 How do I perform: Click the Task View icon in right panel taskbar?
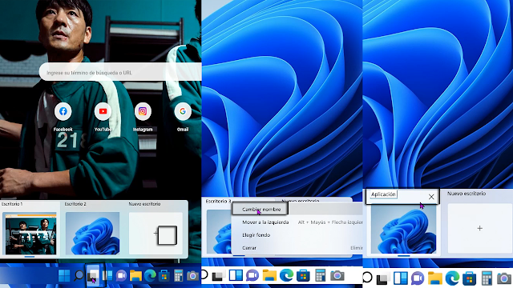click(x=382, y=278)
